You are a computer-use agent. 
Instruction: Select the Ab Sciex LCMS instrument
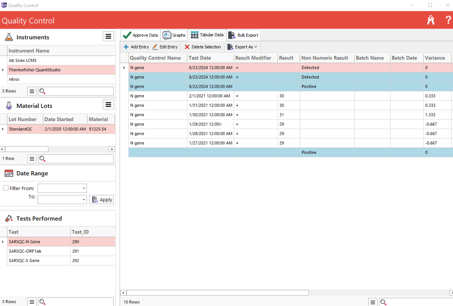(61, 61)
